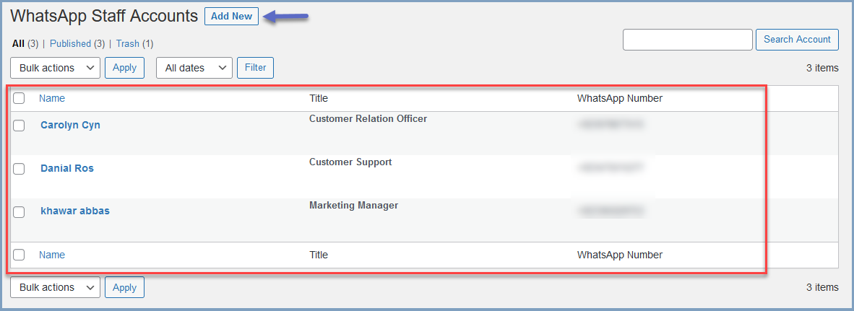Viewport: 854px width, 311px height.
Task: Click the Title column header at top
Action: pos(319,98)
